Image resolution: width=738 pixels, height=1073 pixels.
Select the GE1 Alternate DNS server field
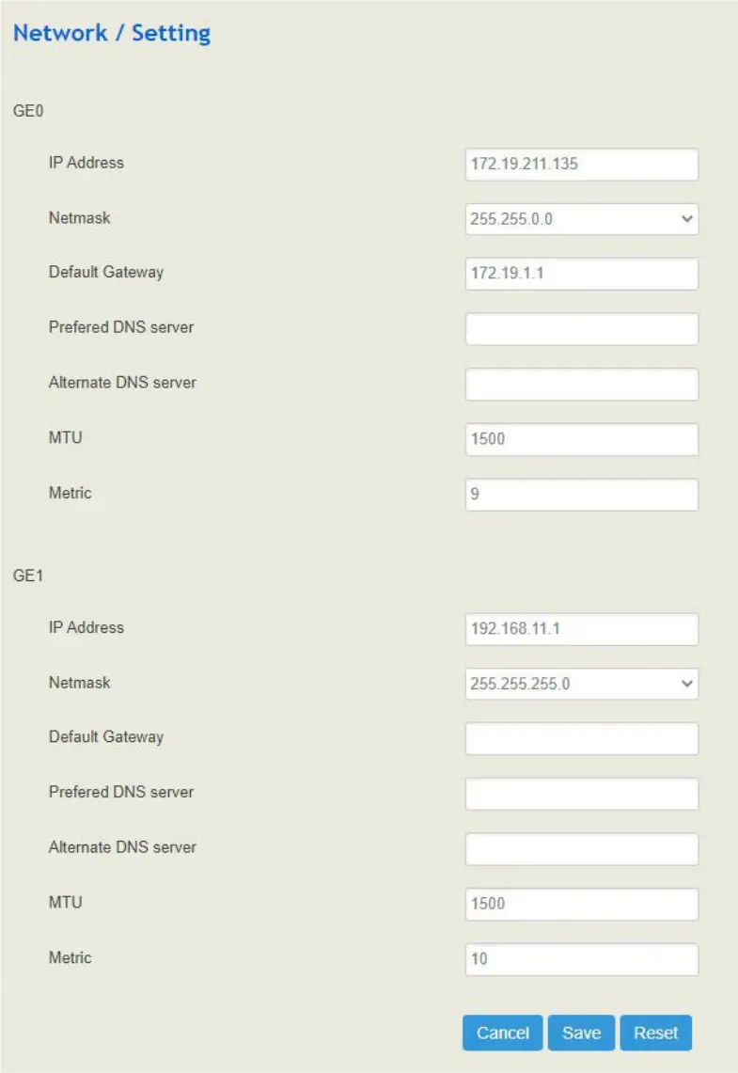pyautogui.click(x=581, y=849)
